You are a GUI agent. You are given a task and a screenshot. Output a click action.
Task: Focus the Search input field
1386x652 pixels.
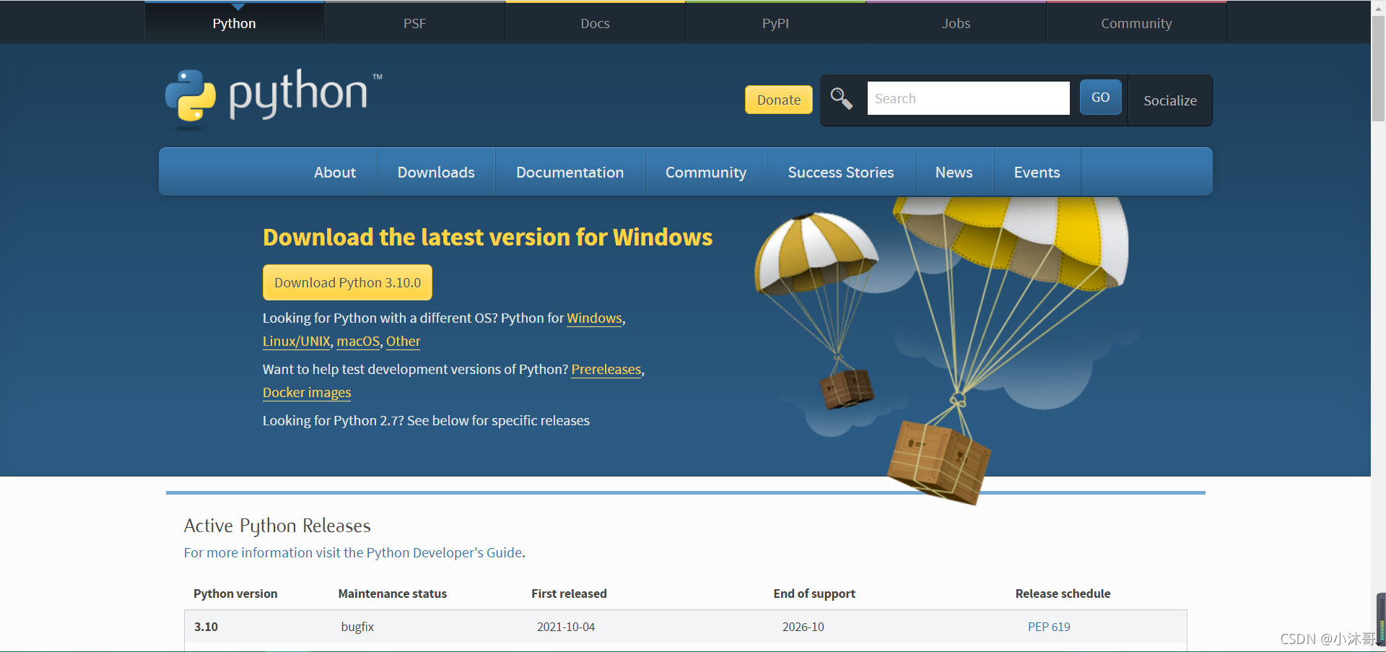pos(968,98)
